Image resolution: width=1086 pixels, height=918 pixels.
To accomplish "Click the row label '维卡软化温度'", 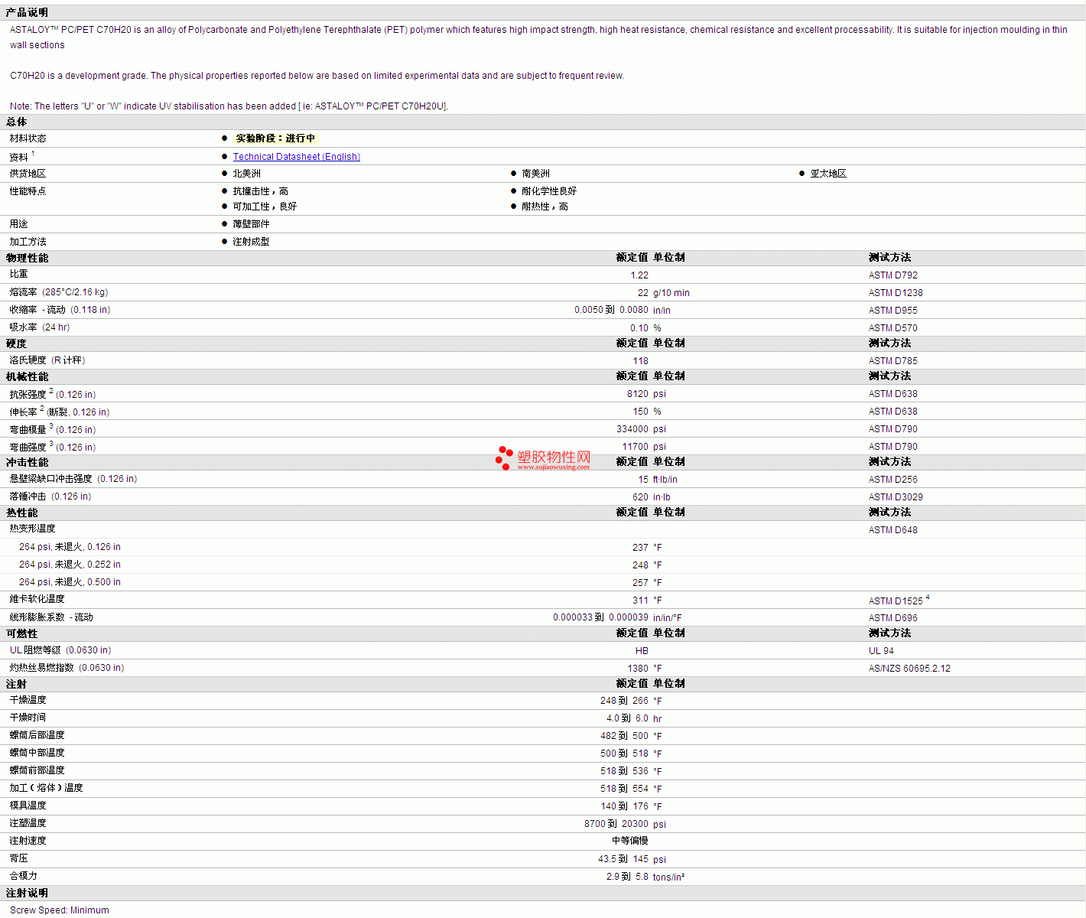I will [x=37, y=599].
